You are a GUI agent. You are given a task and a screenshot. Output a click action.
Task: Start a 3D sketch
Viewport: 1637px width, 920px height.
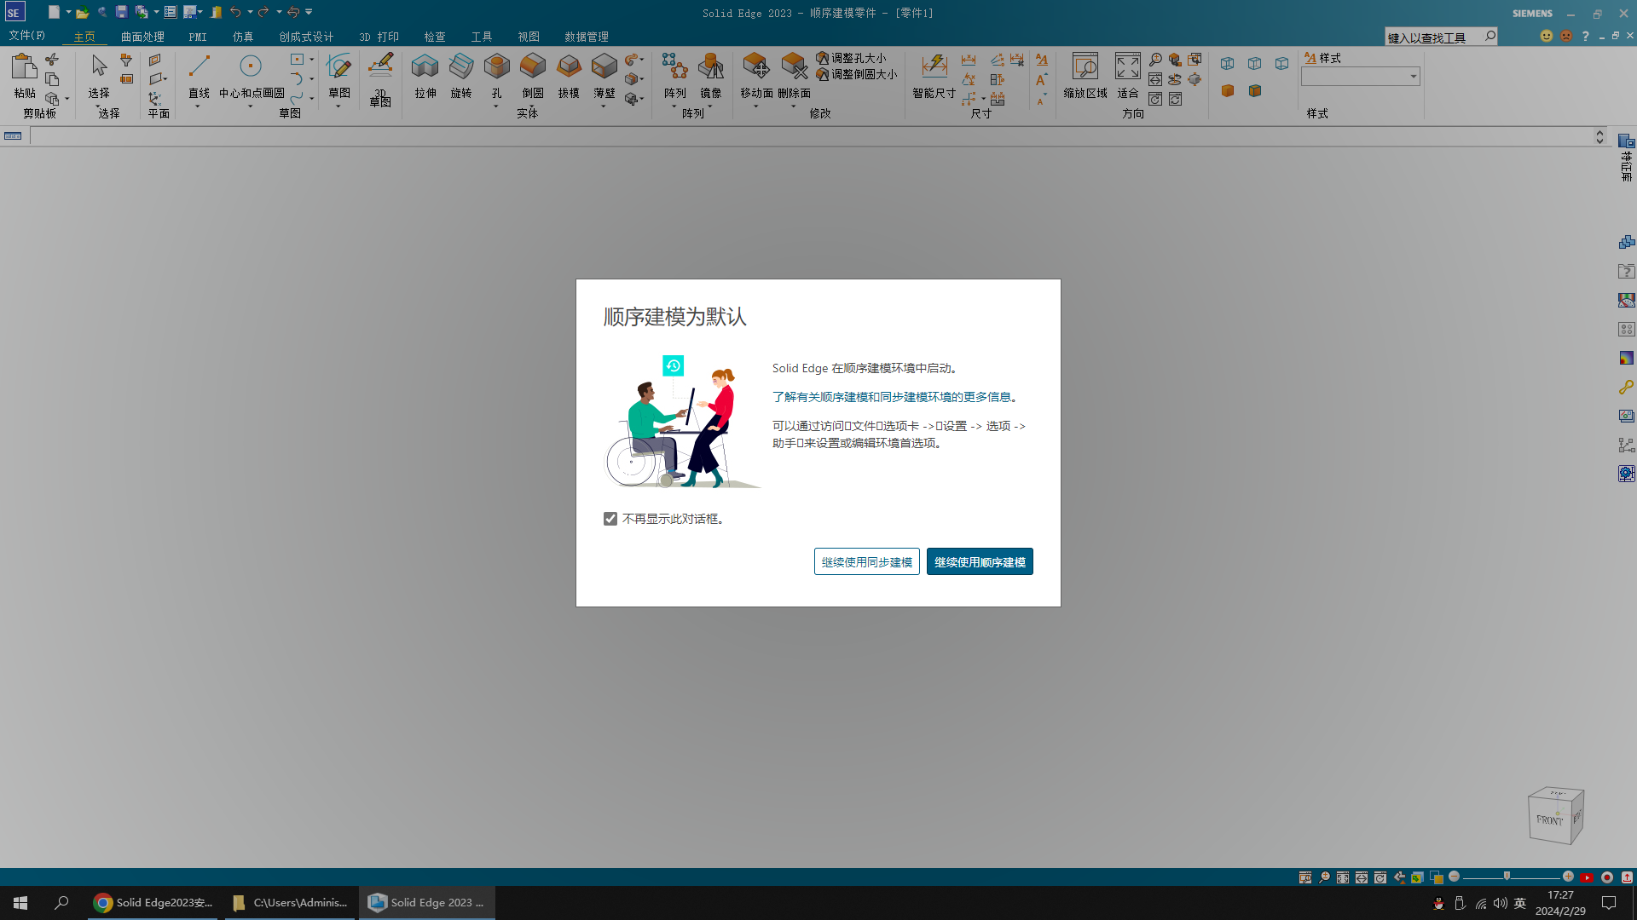click(380, 78)
